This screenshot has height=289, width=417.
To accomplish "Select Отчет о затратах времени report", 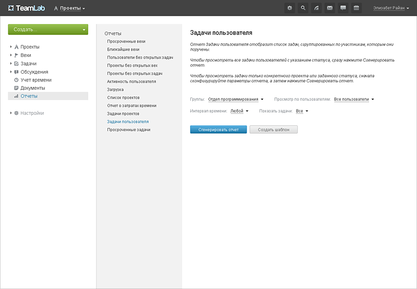I will 132,105.
